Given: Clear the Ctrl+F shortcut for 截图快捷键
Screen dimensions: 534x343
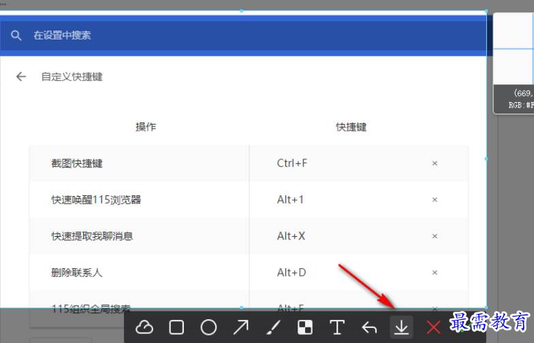Looking at the screenshot, I should click(x=435, y=163).
